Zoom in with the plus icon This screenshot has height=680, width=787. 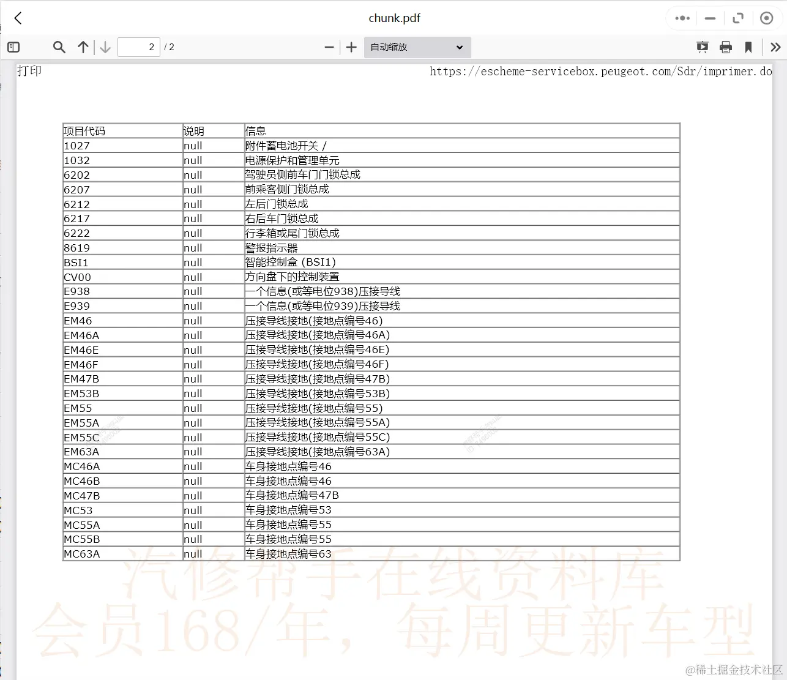pyautogui.click(x=351, y=47)
